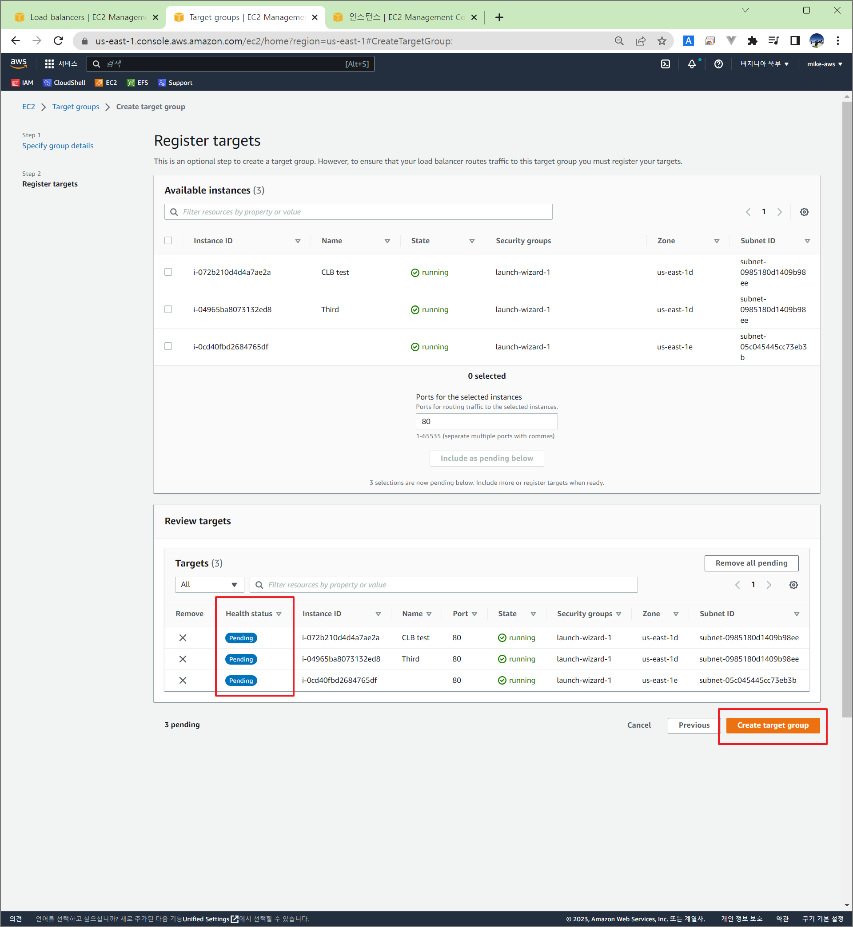Open the AWS CloudShell terminal icon
This screenshot has width=853, height=927.
[665, 64]
